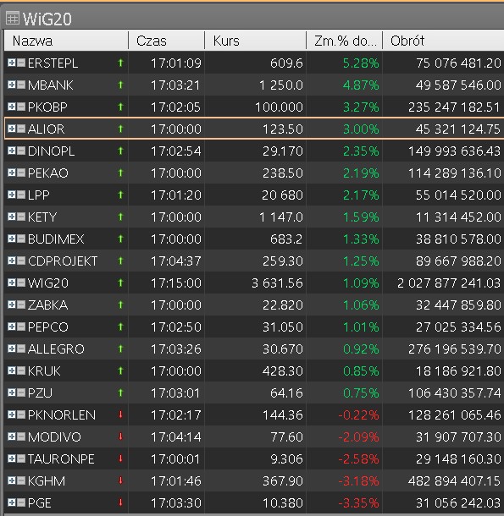The width and height of the screenshot is (504, 516).
Task: Click the gray minus icon in the PKNORLEN row
Action: [21, 414]
